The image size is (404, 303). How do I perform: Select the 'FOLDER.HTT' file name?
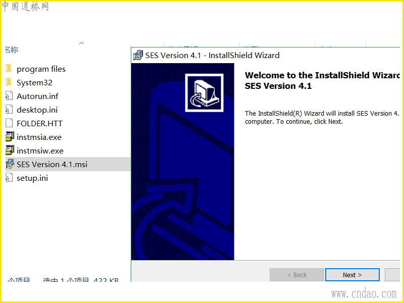(x=39, y=124)
